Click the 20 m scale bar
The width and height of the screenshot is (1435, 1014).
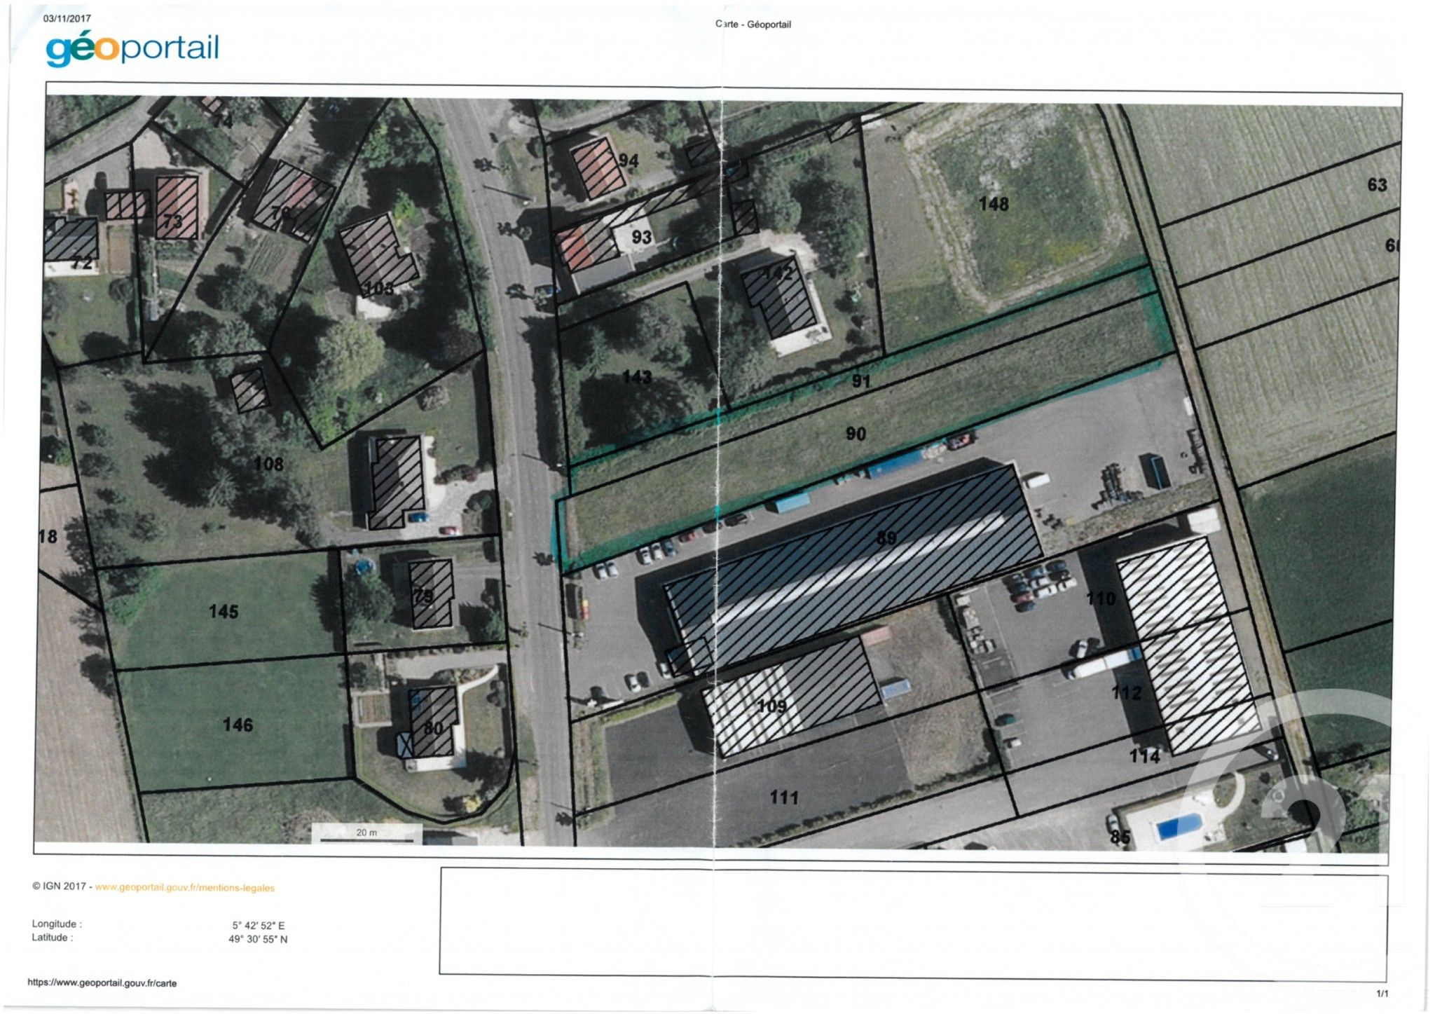pos(366,834)
